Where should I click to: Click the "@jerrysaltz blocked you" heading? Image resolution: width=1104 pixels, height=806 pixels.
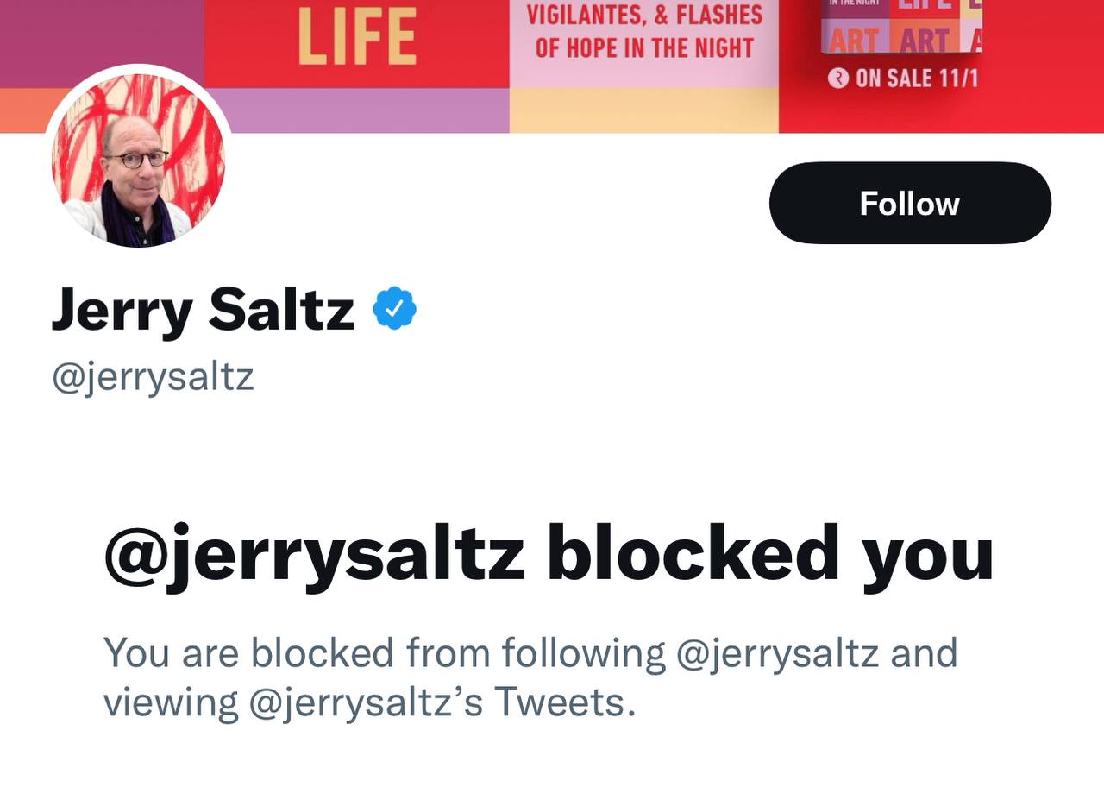click(549, 554)
